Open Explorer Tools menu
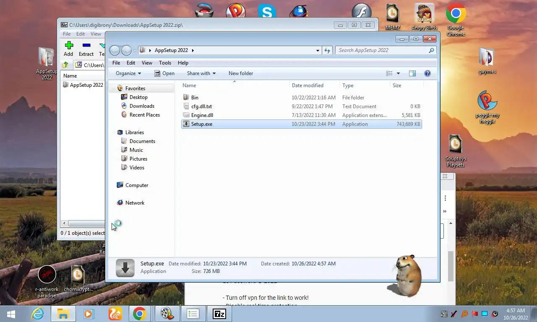537x322 pixels. coord(165,63)
